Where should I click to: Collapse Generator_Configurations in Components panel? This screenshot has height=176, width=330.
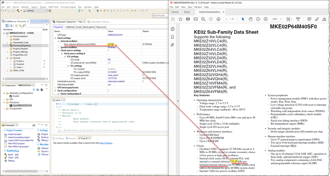(x=4, y=93)
